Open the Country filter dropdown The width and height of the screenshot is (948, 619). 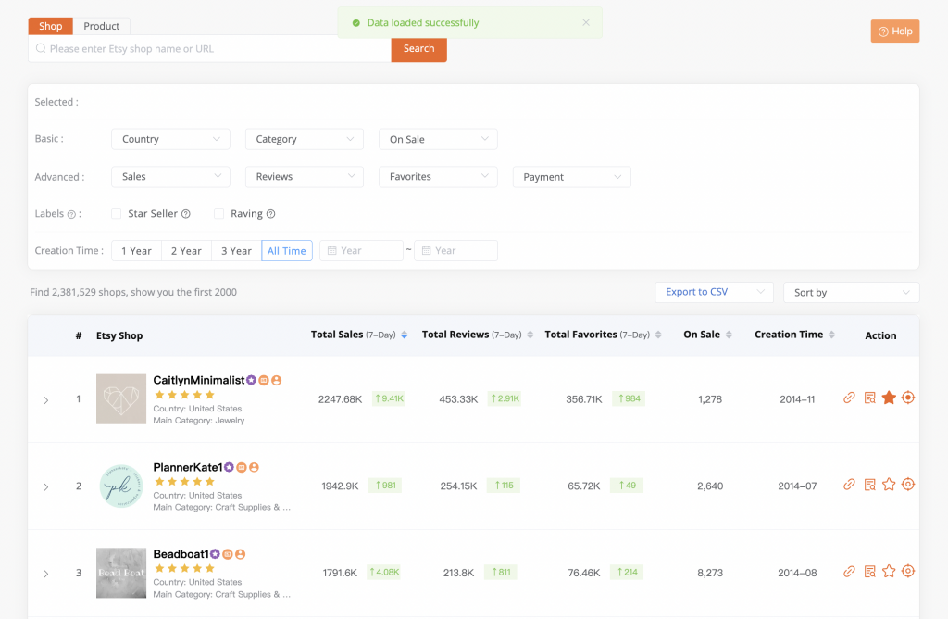coord(170,139)
